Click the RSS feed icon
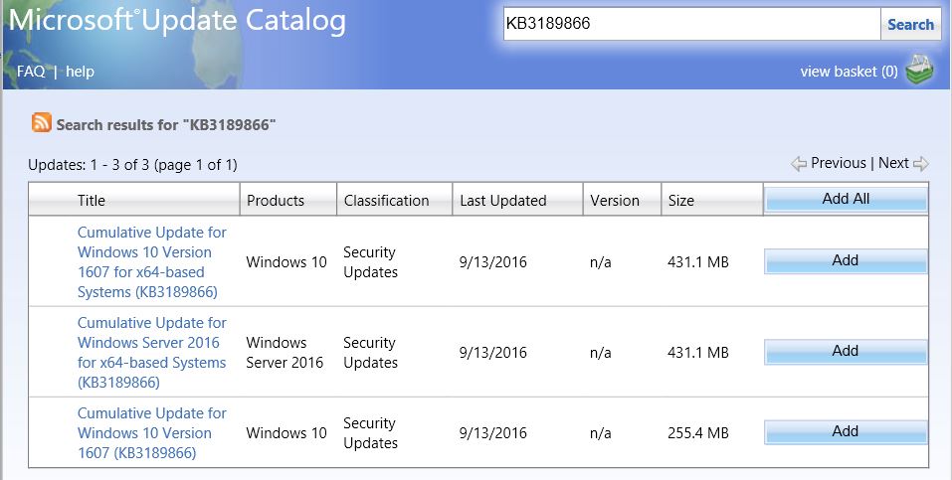 (42, 122)
